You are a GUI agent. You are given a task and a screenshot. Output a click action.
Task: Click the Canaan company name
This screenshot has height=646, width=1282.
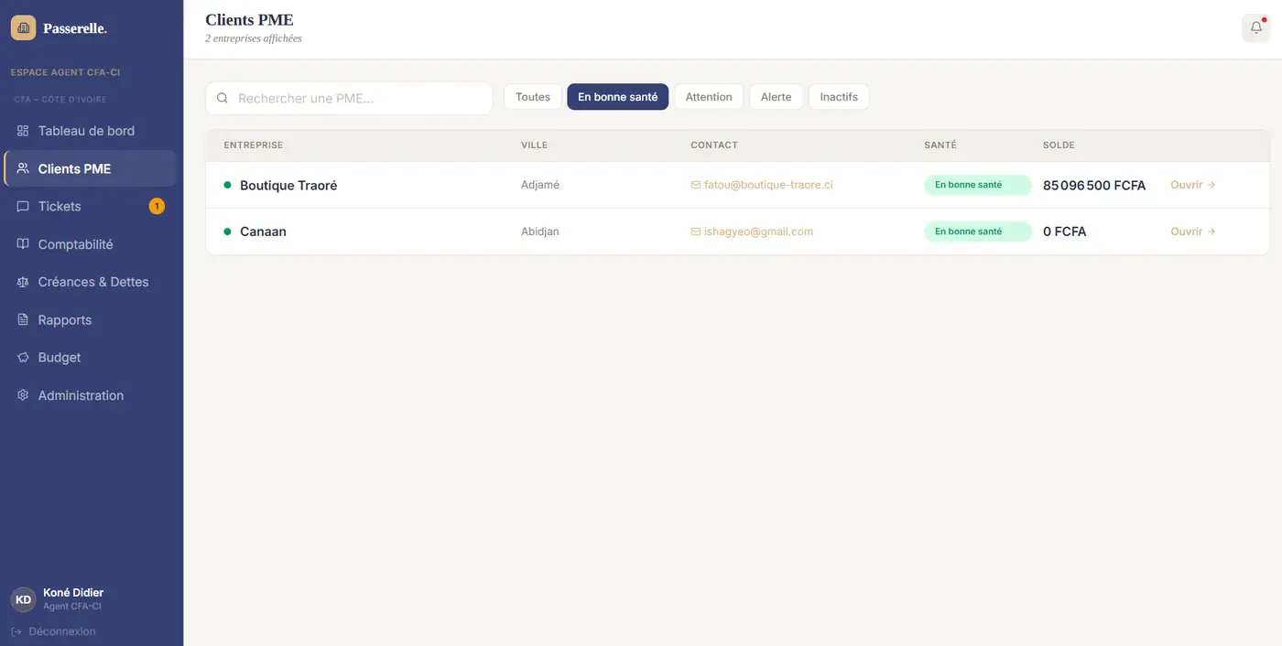tap(263, 231)
